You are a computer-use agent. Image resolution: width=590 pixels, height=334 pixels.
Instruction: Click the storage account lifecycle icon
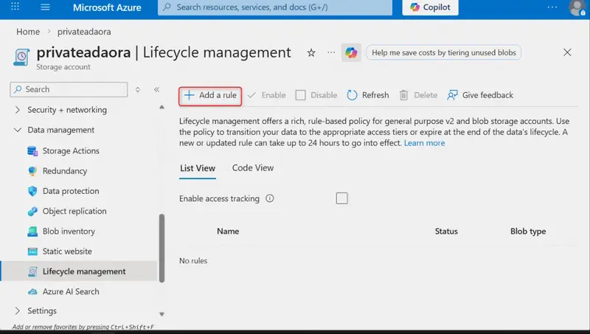click(x=21, y=58)
